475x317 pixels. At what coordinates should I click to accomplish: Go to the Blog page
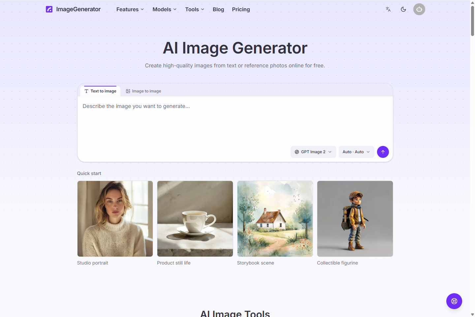pyautogui.click(x=218, y=9)
